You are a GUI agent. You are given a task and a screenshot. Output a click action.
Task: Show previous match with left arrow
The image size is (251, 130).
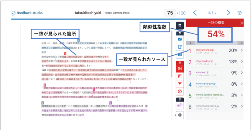click(190, 43)
